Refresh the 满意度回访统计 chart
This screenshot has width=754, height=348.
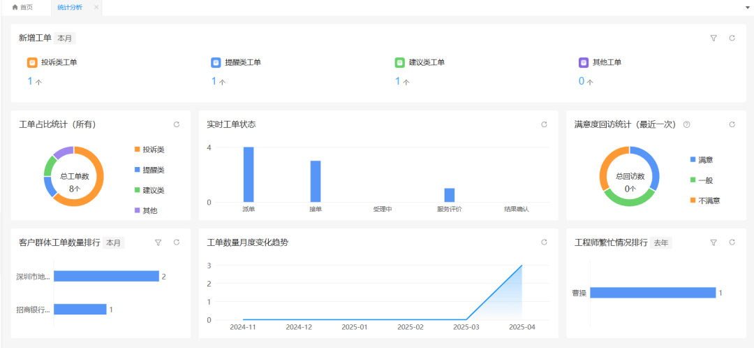(732, 124)
